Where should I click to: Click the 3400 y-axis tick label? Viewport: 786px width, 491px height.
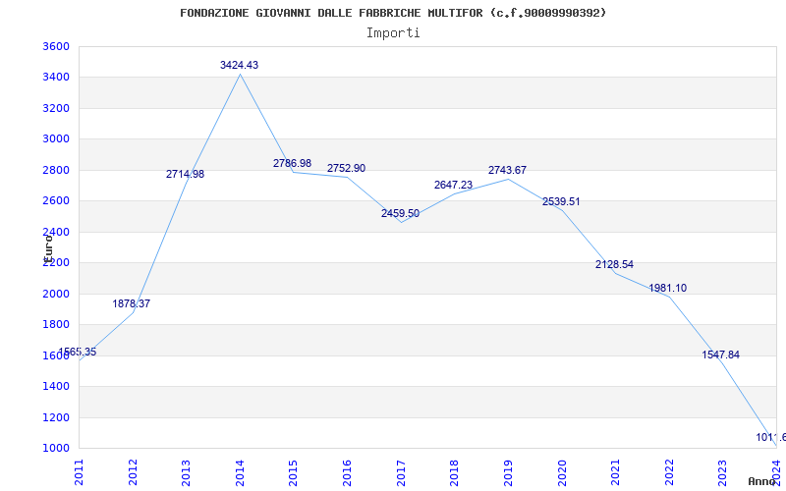point(56,78)
